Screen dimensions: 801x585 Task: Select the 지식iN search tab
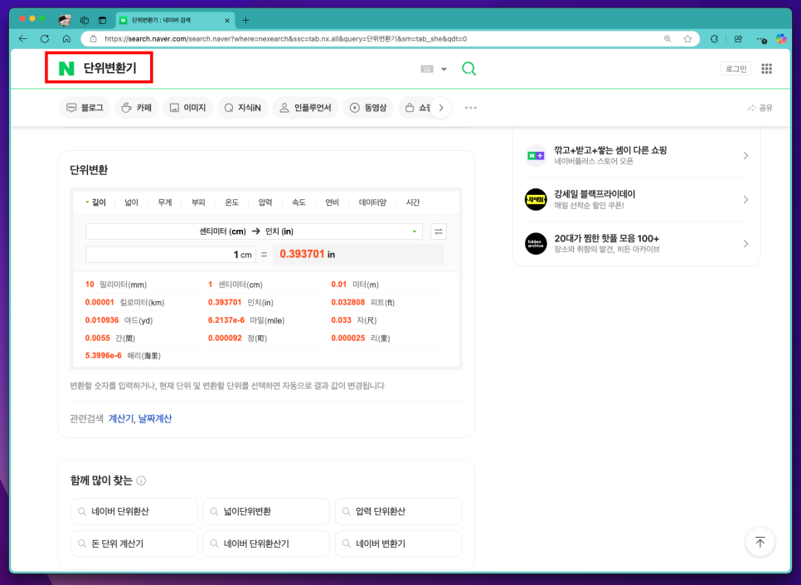[243, 108]
